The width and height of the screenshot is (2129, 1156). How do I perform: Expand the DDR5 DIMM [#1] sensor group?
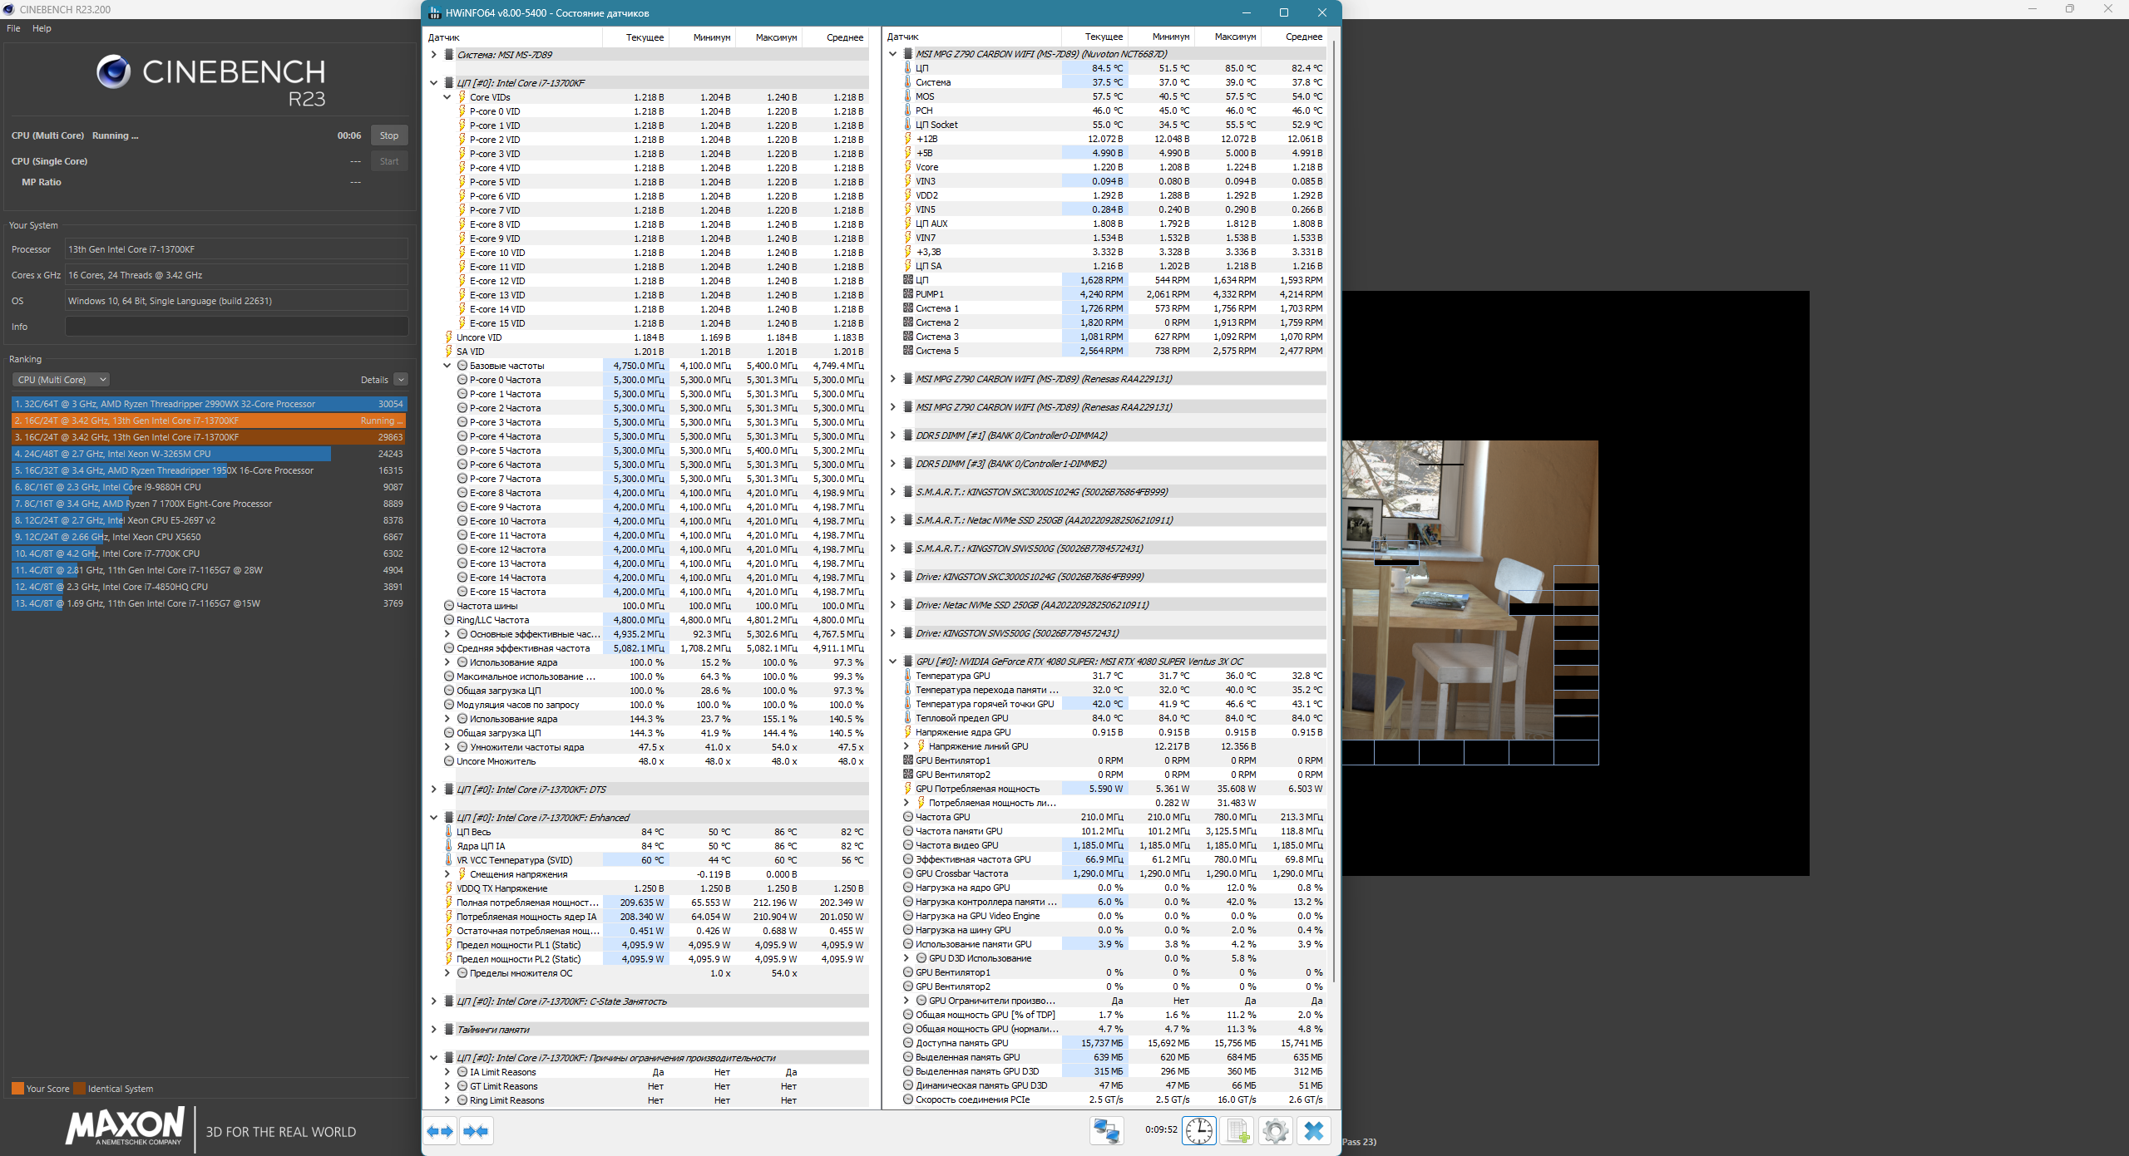point(892,435)
